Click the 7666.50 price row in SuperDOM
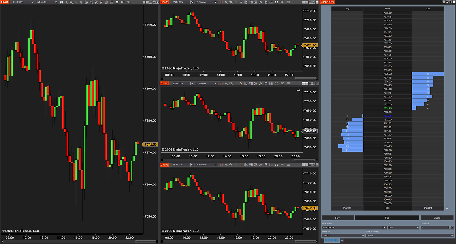 pos(387,203)
